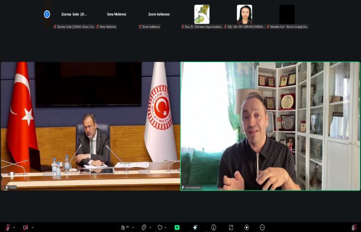
Task: Open the Chat panel icon
Action: coord(144,228)
